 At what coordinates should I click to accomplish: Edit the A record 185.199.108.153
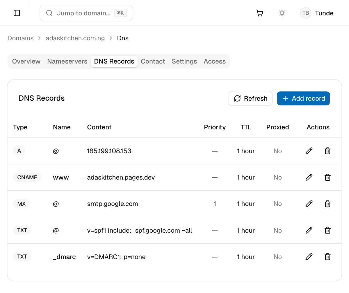[309, 151]
